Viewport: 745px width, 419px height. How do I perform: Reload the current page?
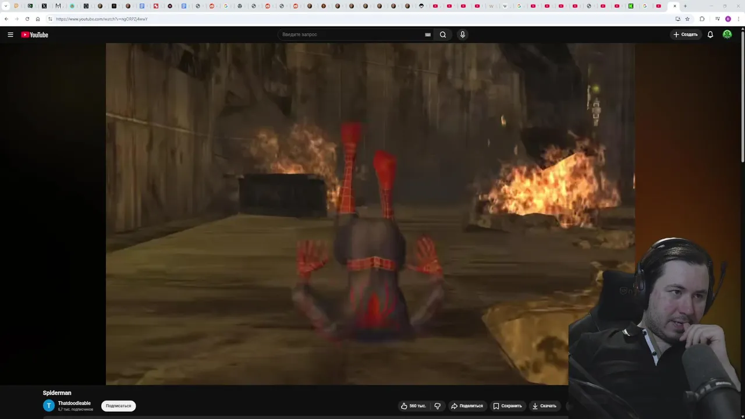click(x=27, y=19)
